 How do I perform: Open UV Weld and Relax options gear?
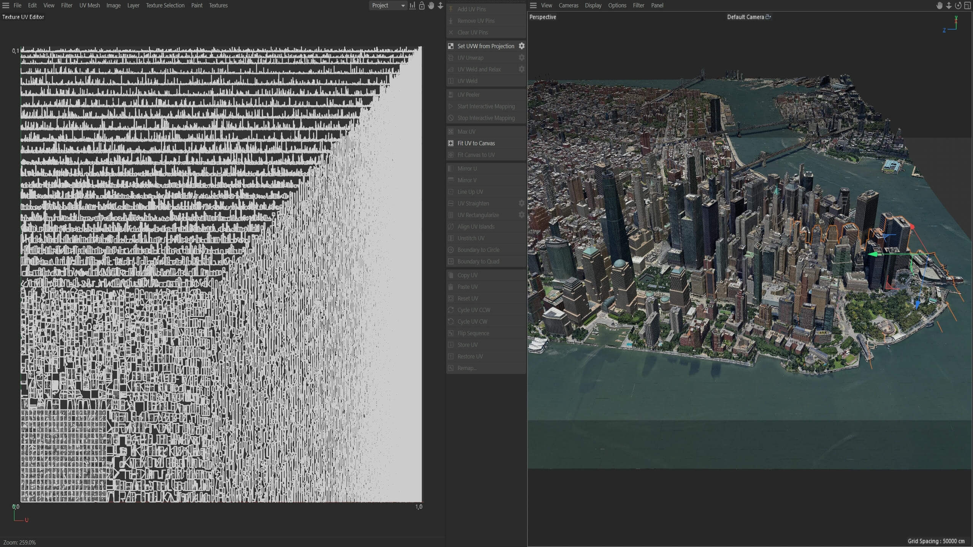pos(521,69)
